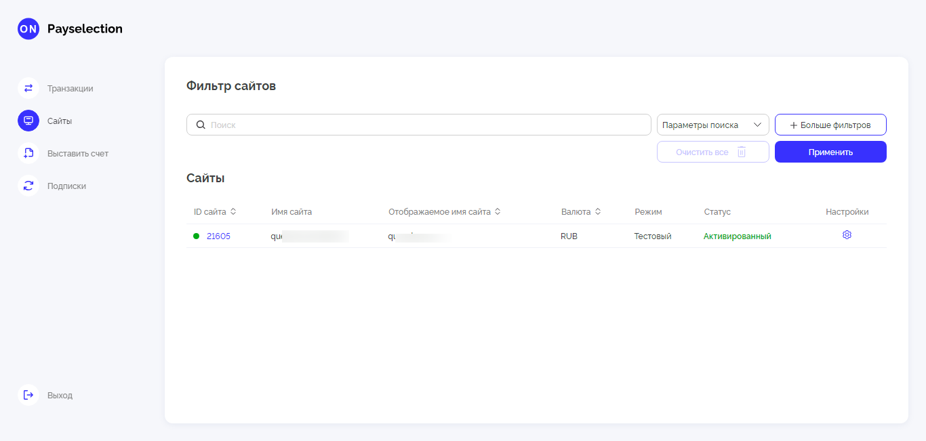Click the magnifier icon in search field
The height and width of the screenshot is (441, 926).
[201, 125]
